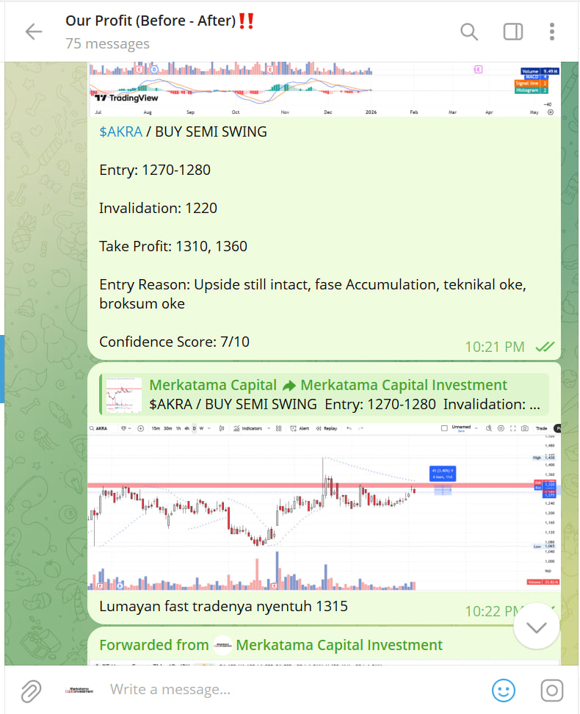Open the Our Profit (Before - After) chat title
The image size is (580, 714).
pos(160,21)
